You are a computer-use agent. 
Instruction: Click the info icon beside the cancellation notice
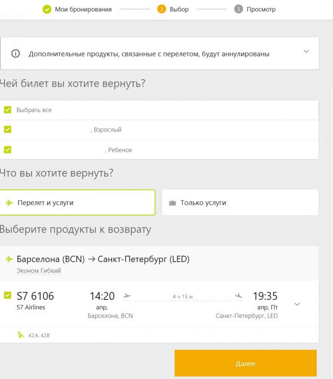coord(16,53)
